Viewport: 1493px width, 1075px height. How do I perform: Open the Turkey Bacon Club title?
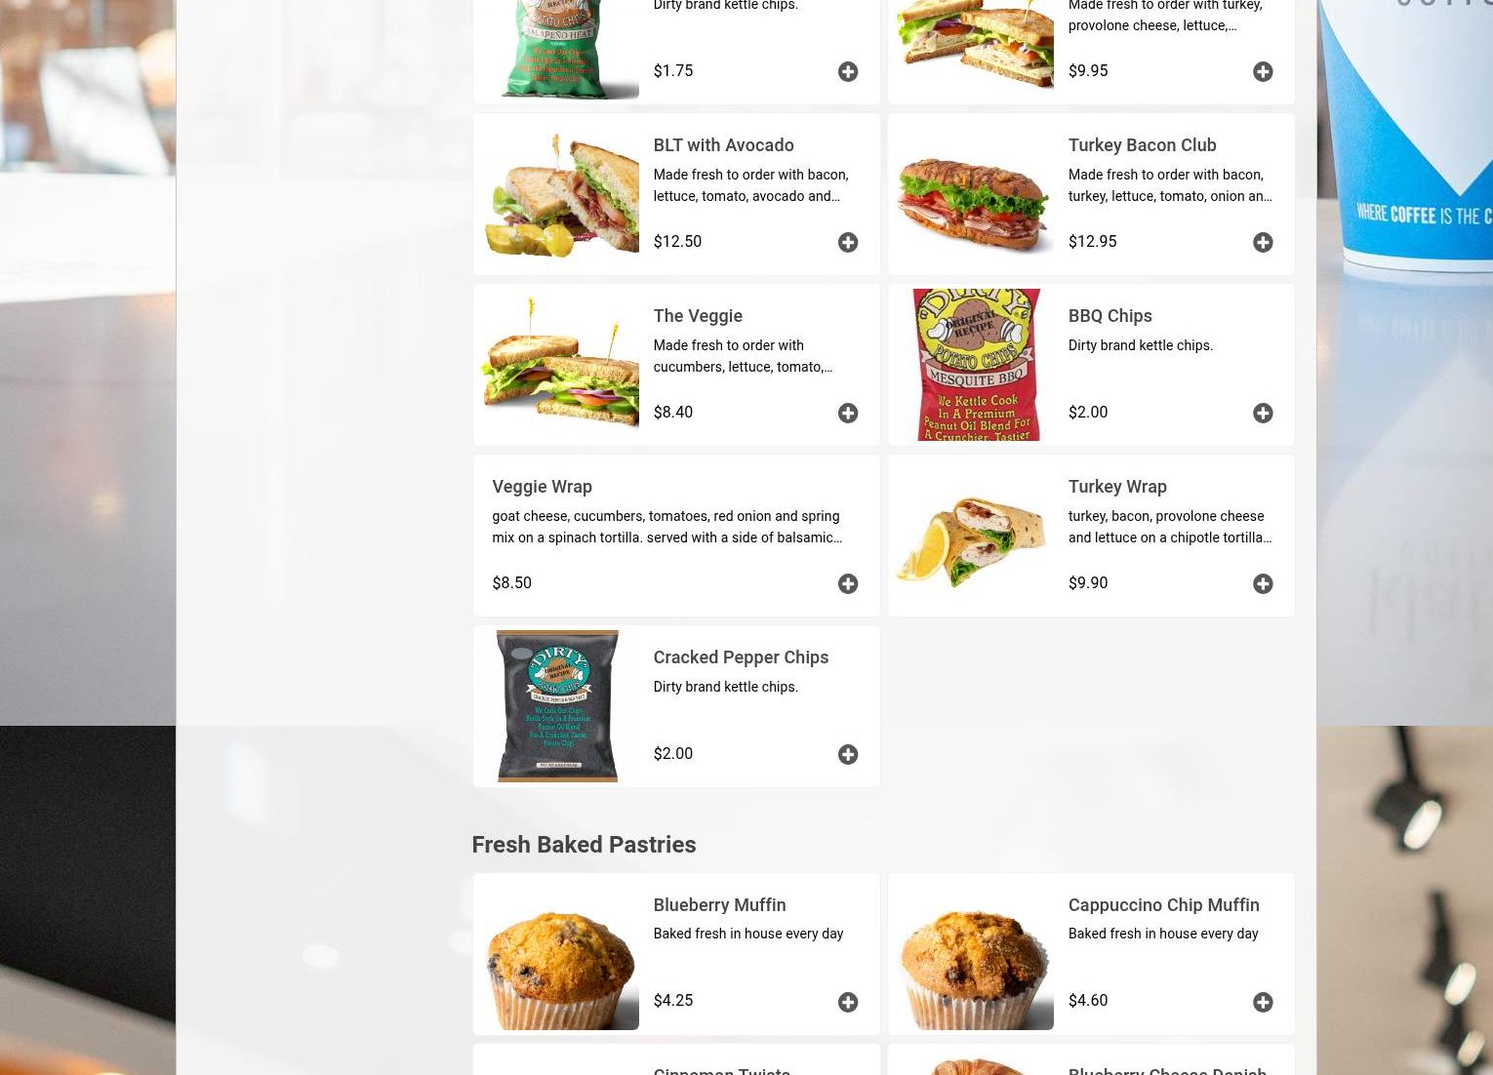click(x=1142, y=144)
